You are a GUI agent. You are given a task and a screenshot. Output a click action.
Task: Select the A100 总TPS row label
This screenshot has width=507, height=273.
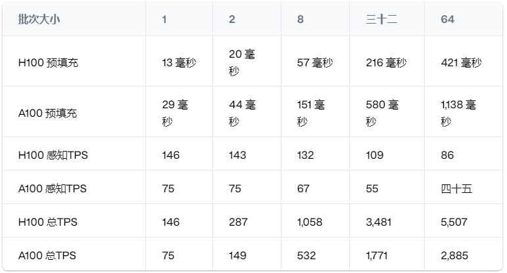click(x=47, y=255)
